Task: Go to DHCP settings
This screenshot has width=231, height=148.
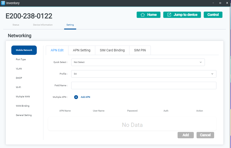Action: [19, 78]
